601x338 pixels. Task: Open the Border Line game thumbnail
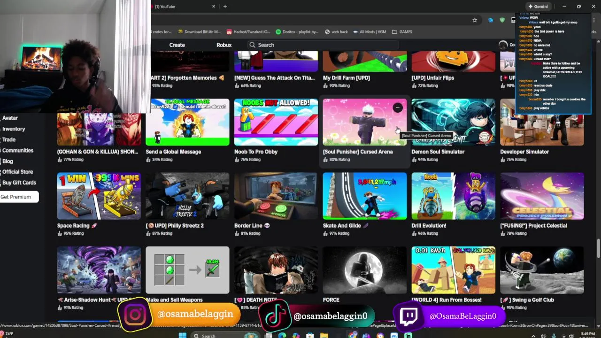tap(276, 196)
